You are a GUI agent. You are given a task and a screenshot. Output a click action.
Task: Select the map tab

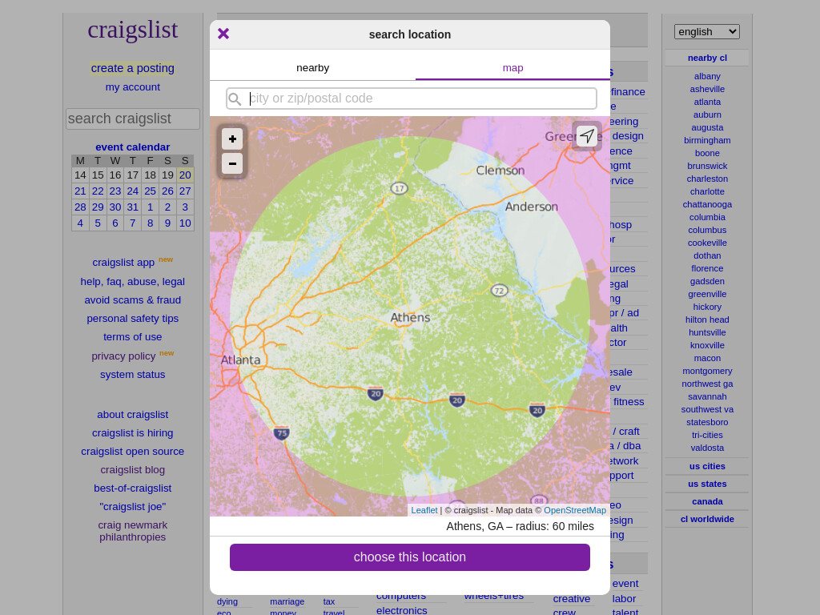click(x=513, y=68)
